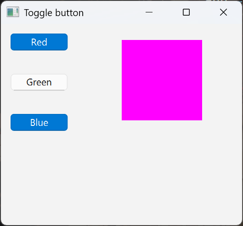Open the window system menu icon
The width and height of the screenshot is (243, 226).
click(13, 12)
